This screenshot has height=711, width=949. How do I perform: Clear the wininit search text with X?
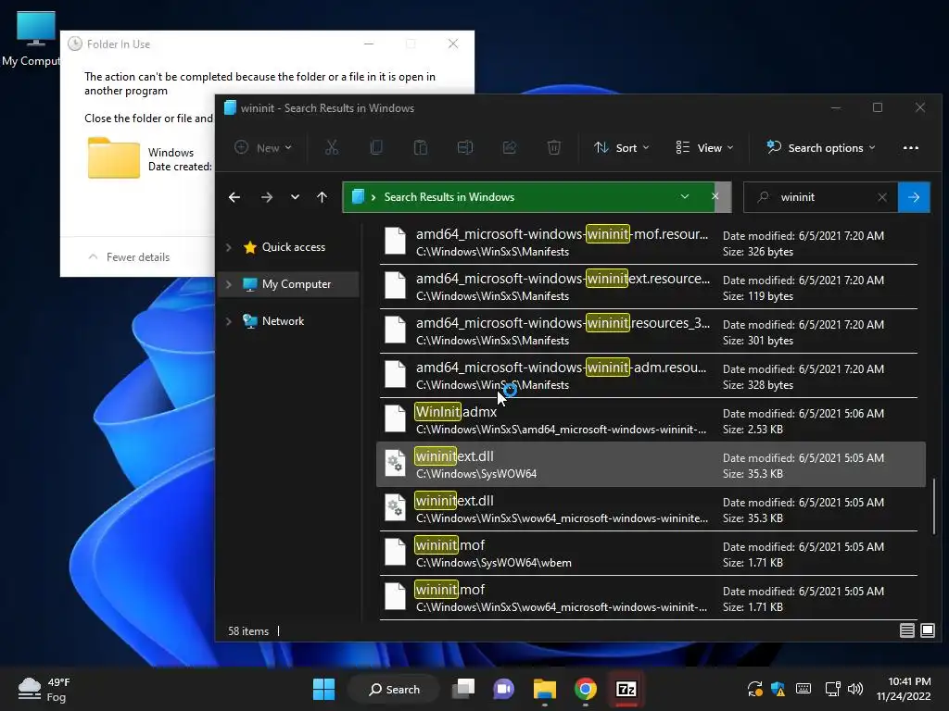point(882,197)
